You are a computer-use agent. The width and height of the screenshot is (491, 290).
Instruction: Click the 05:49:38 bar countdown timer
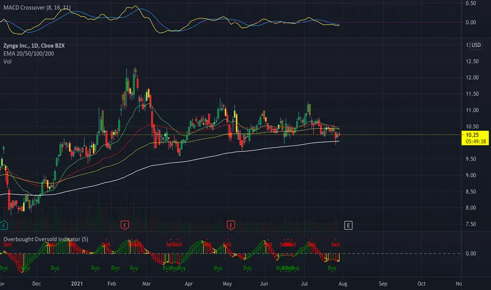[x=476, y=141]
